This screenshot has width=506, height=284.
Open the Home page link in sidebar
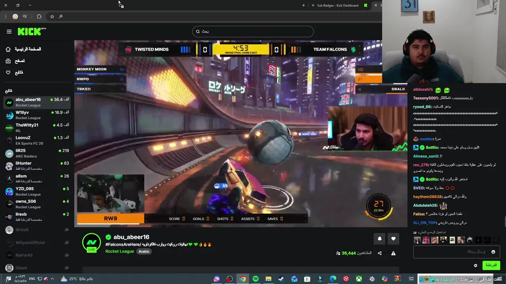[x=28, y=49]
